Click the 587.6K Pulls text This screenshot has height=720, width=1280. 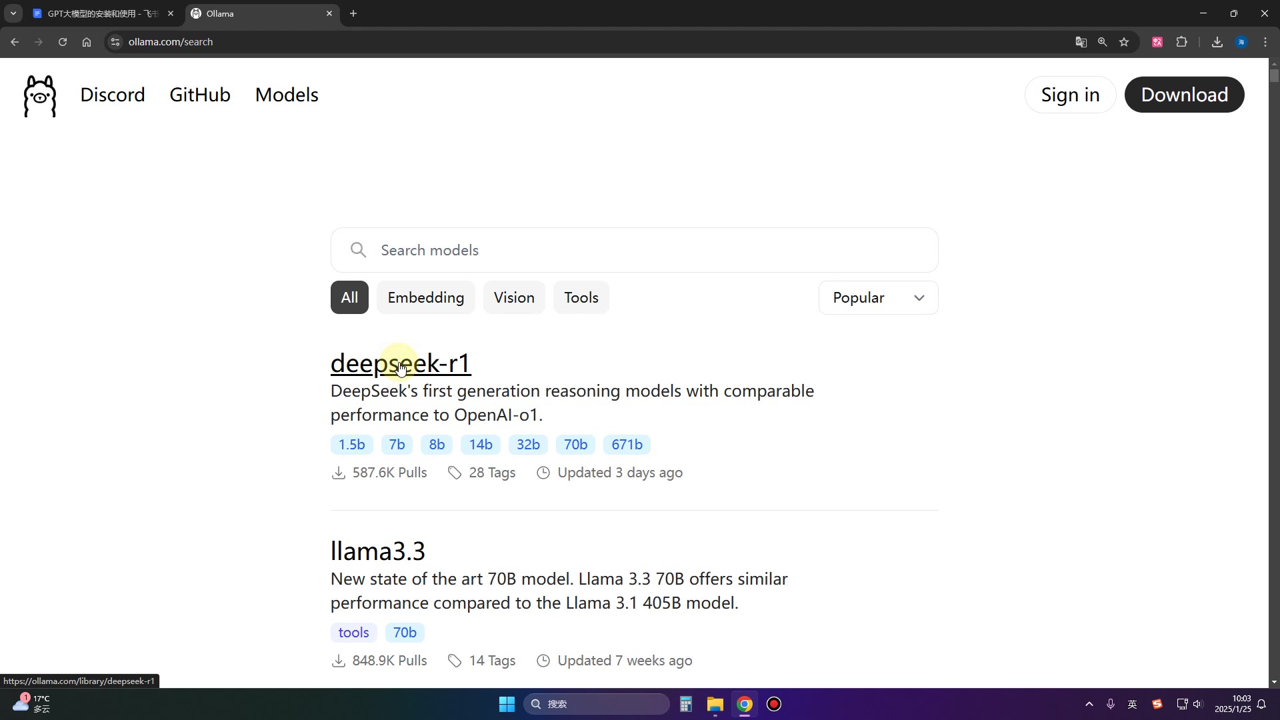coord(389,473)
